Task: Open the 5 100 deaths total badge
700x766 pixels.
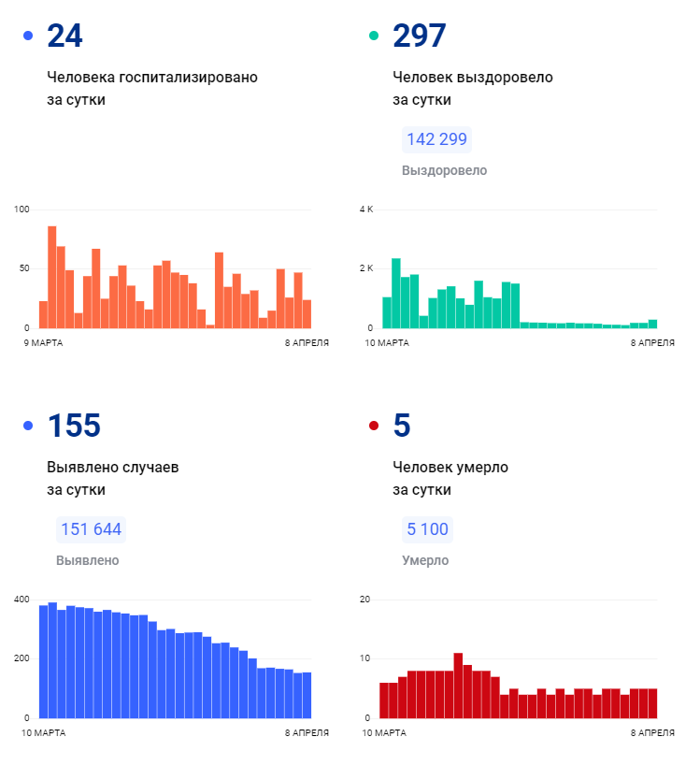Action: [x=427, y=529]
